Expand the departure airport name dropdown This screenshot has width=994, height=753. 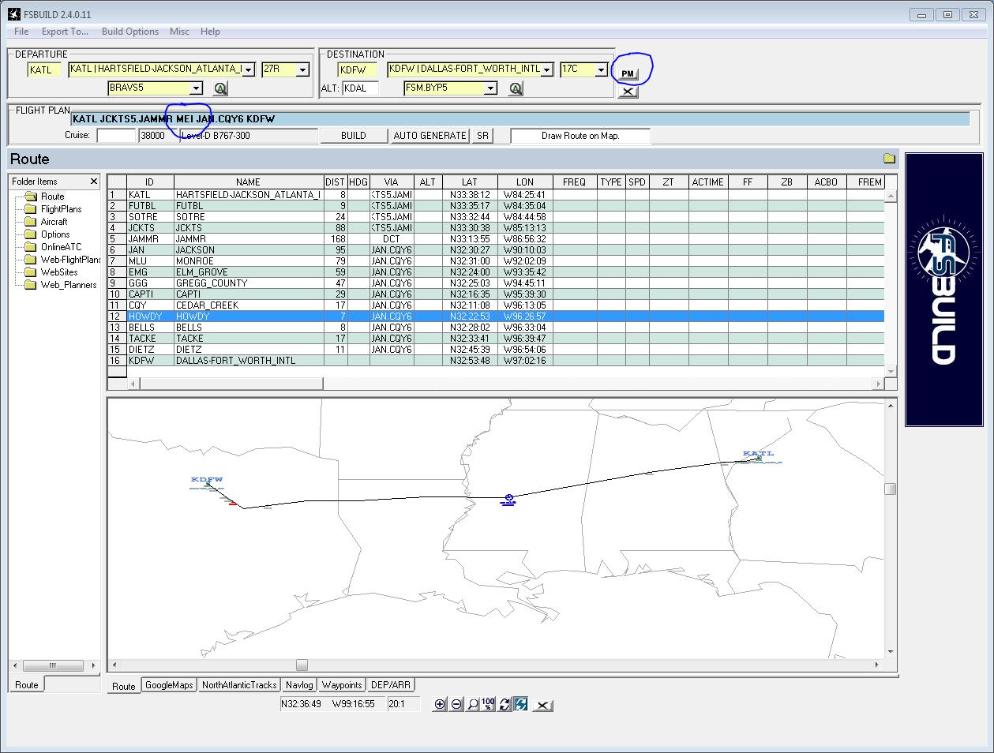pos(249,69)
